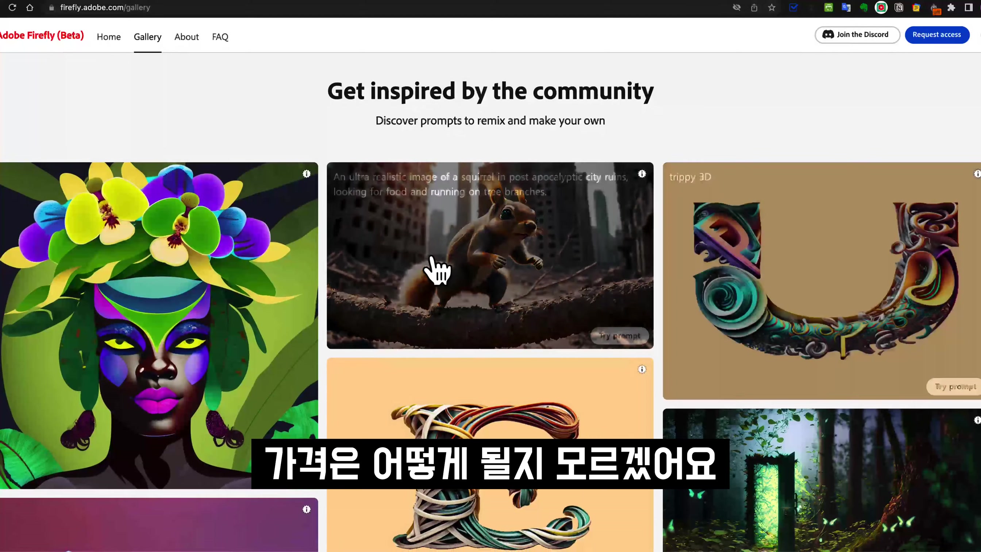
Task: Open the flower-headdress portrait thumbnail
Action: (x=159, y=325)
